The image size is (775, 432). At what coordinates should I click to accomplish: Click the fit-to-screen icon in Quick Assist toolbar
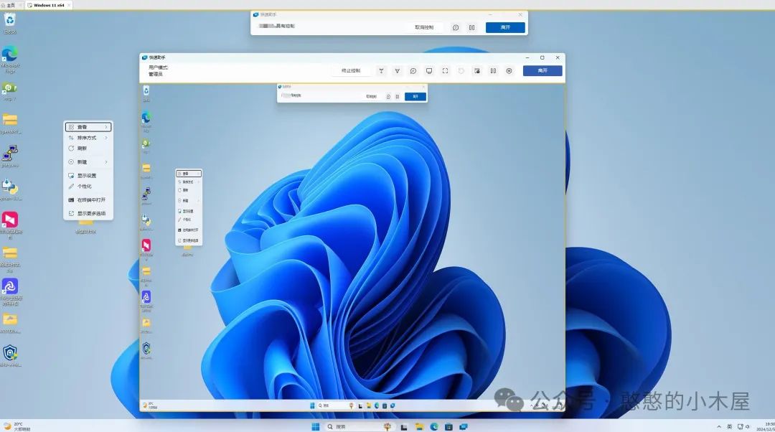tap(445, 71)
